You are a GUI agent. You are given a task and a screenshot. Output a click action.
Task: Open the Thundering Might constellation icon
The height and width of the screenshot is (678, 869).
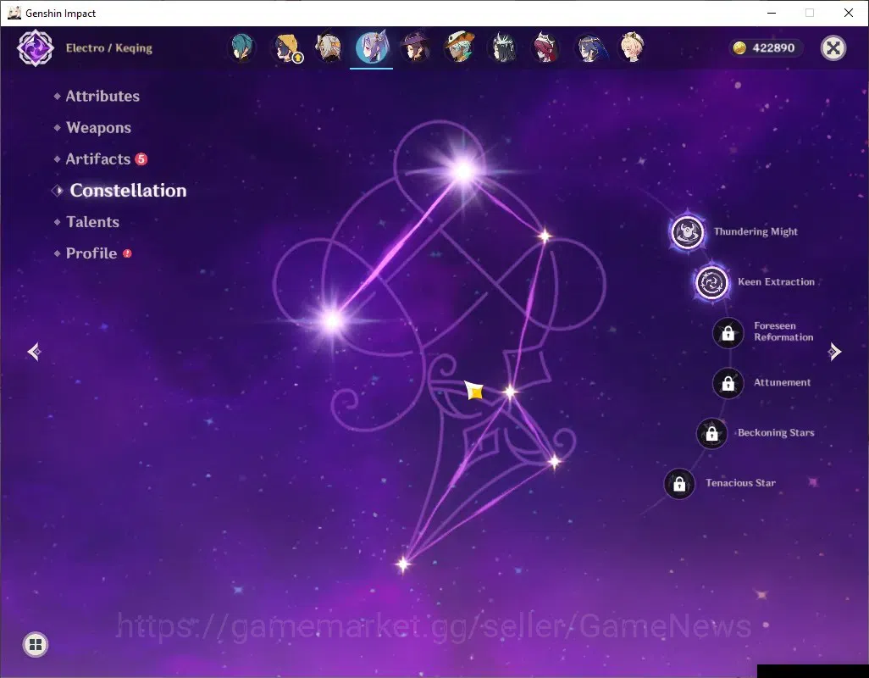[x=688, y=231]
